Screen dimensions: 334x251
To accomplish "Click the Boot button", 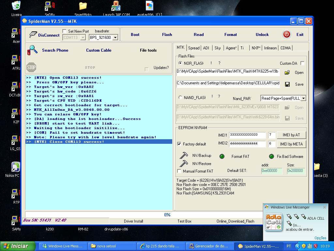I will (x=135, y=35).
